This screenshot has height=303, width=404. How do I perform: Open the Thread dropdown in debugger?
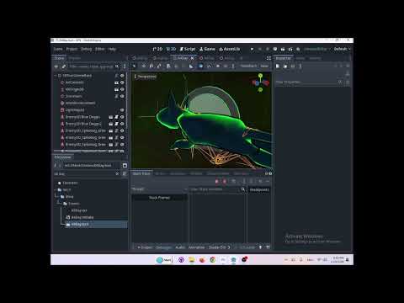pos(160,189)
